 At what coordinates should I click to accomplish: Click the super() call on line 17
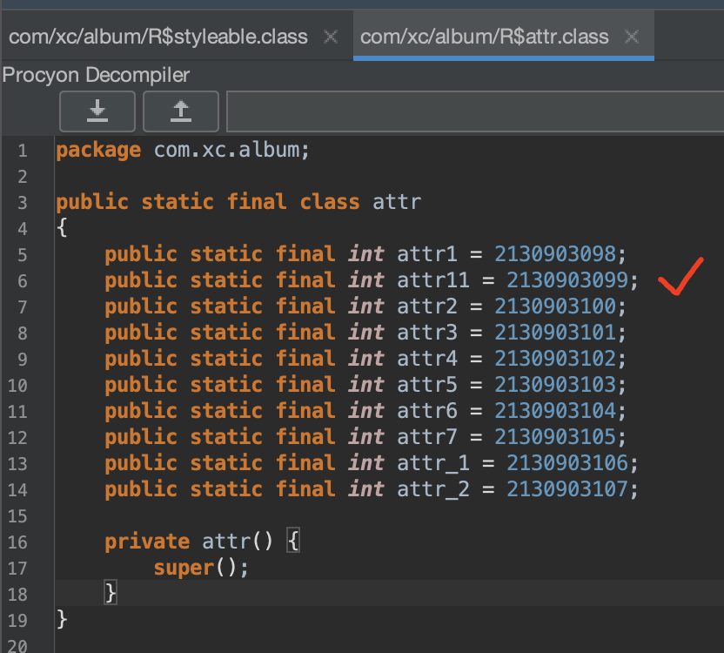tap(201, 568)
